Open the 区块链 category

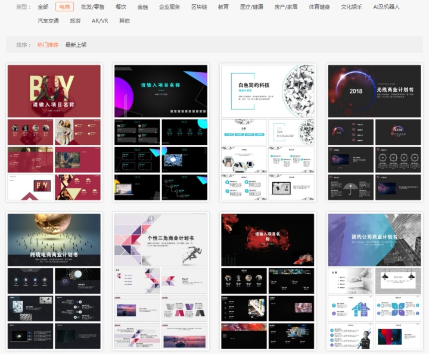199,7
